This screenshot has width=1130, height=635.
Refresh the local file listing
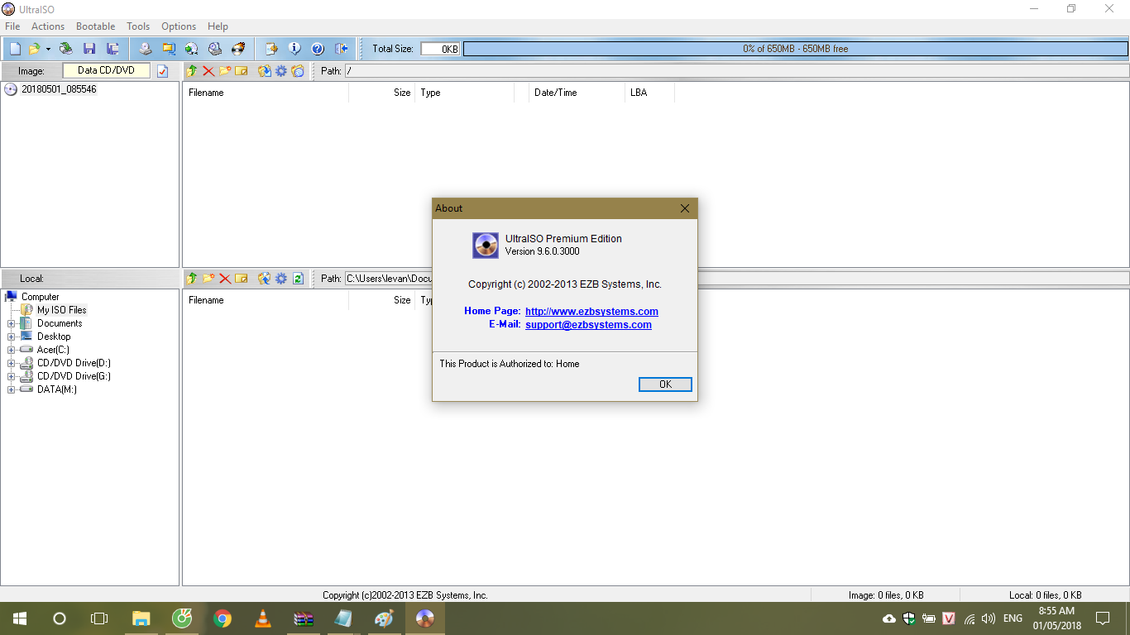tap(297, 279)
